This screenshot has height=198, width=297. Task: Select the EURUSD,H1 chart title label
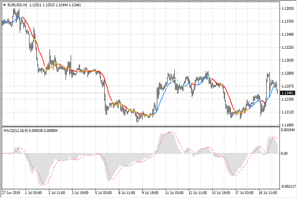17,5
